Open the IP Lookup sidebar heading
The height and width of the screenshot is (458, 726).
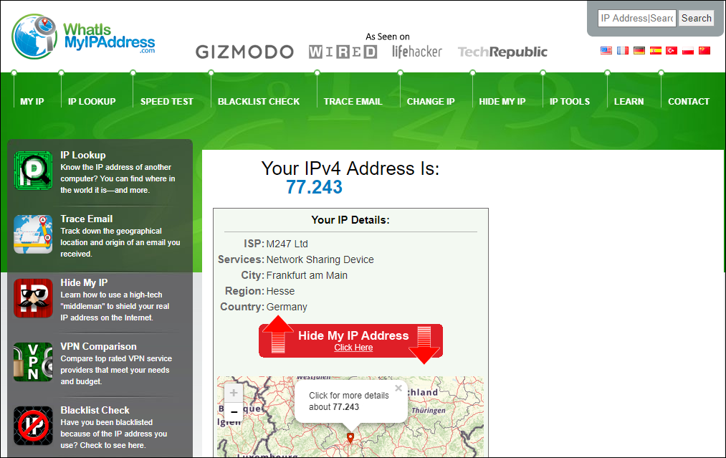pos(83,155)
